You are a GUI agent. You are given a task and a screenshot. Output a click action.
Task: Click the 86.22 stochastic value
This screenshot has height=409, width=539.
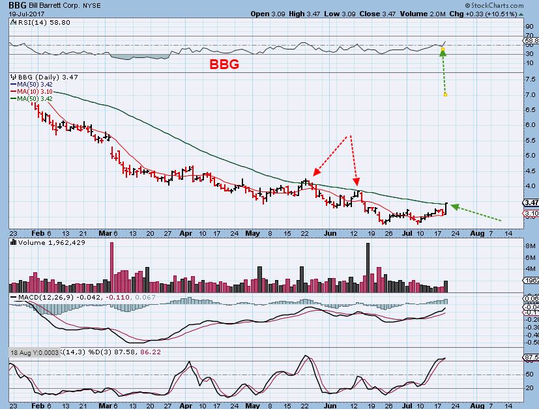151,352
